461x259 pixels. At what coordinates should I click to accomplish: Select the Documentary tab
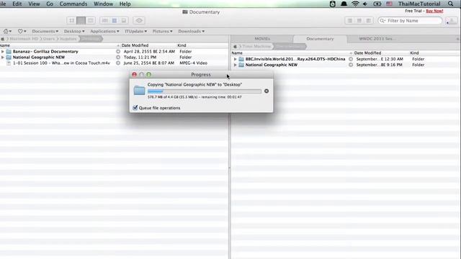320,39
